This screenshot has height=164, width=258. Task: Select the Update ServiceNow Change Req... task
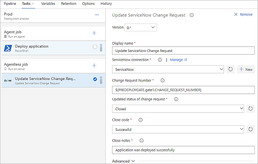click(x=54, y=80)
